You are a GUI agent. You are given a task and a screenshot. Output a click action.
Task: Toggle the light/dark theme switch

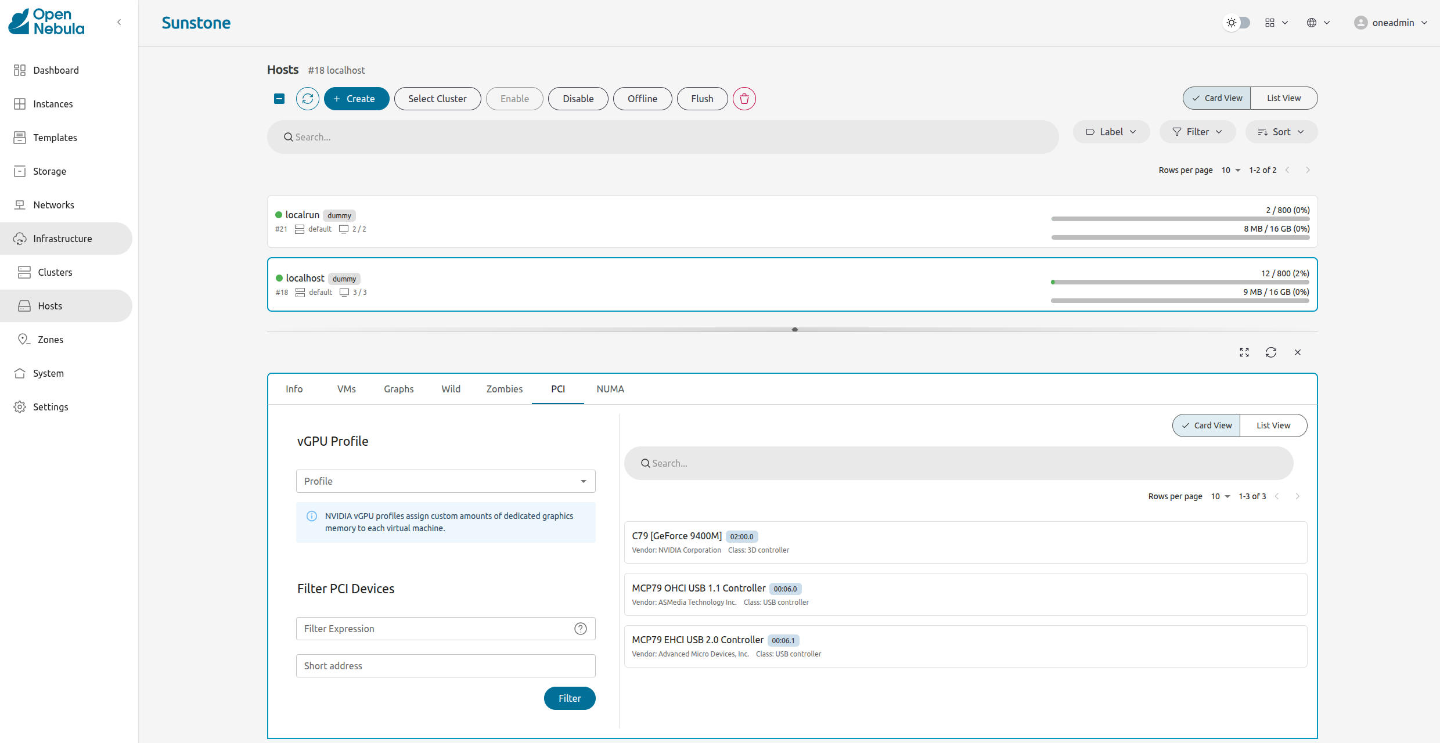click(x=1237, y=23)
